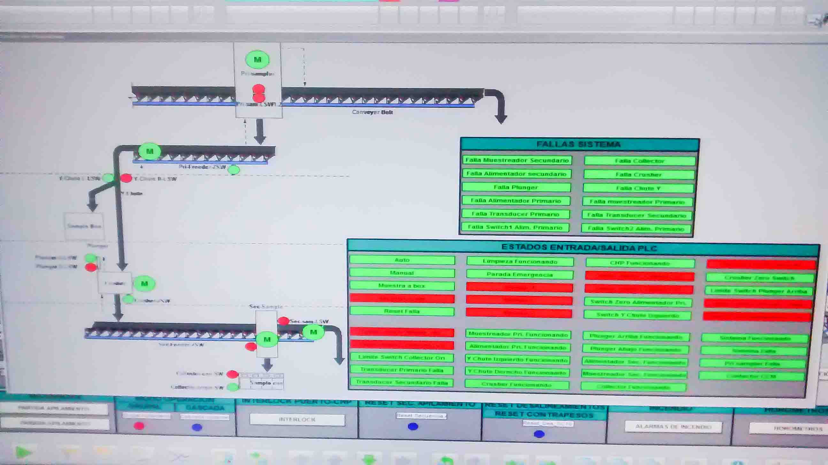The width and height of the screenshot is (828, 465).
Task: Open ALARMAS DE INCENDIO screen
Action: point(673,427)
